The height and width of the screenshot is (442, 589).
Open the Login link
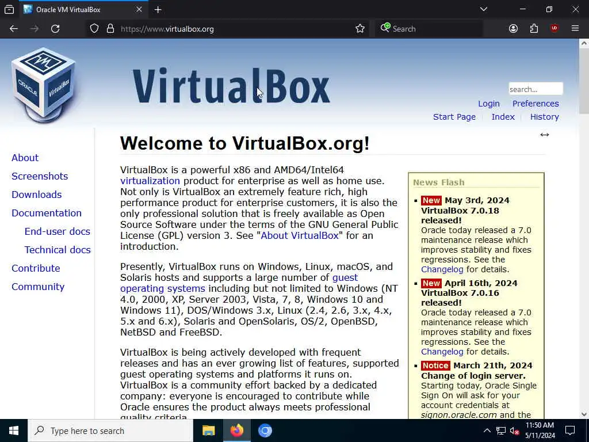click(489, 104)
